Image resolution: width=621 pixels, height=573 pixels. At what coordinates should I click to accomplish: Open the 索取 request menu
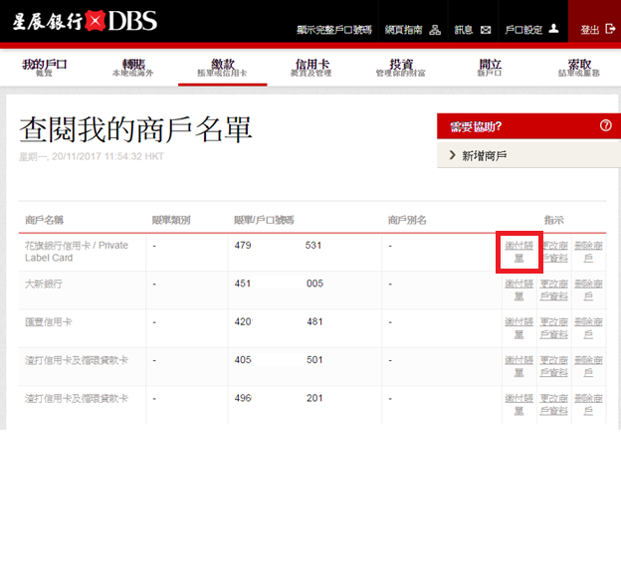(579, 68)
